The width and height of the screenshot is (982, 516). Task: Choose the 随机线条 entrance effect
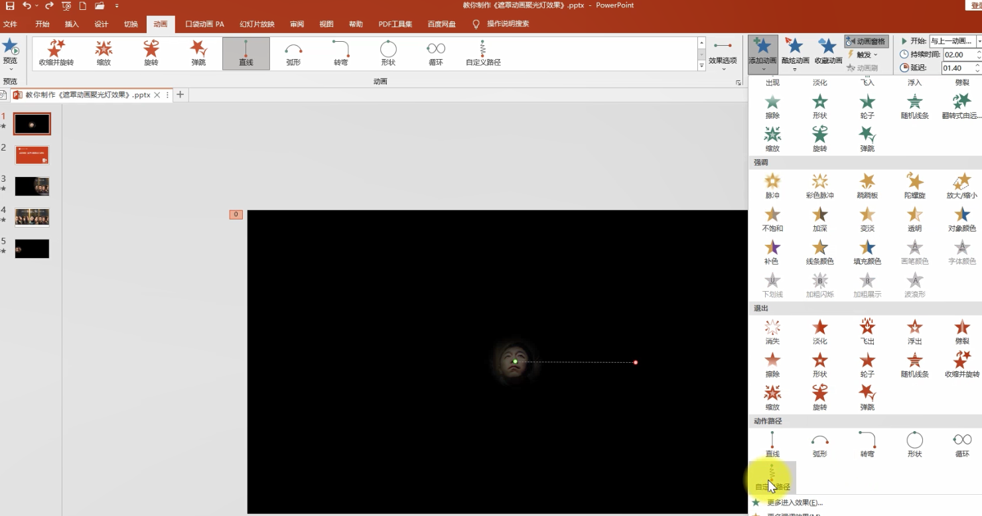tap(915, 106)
